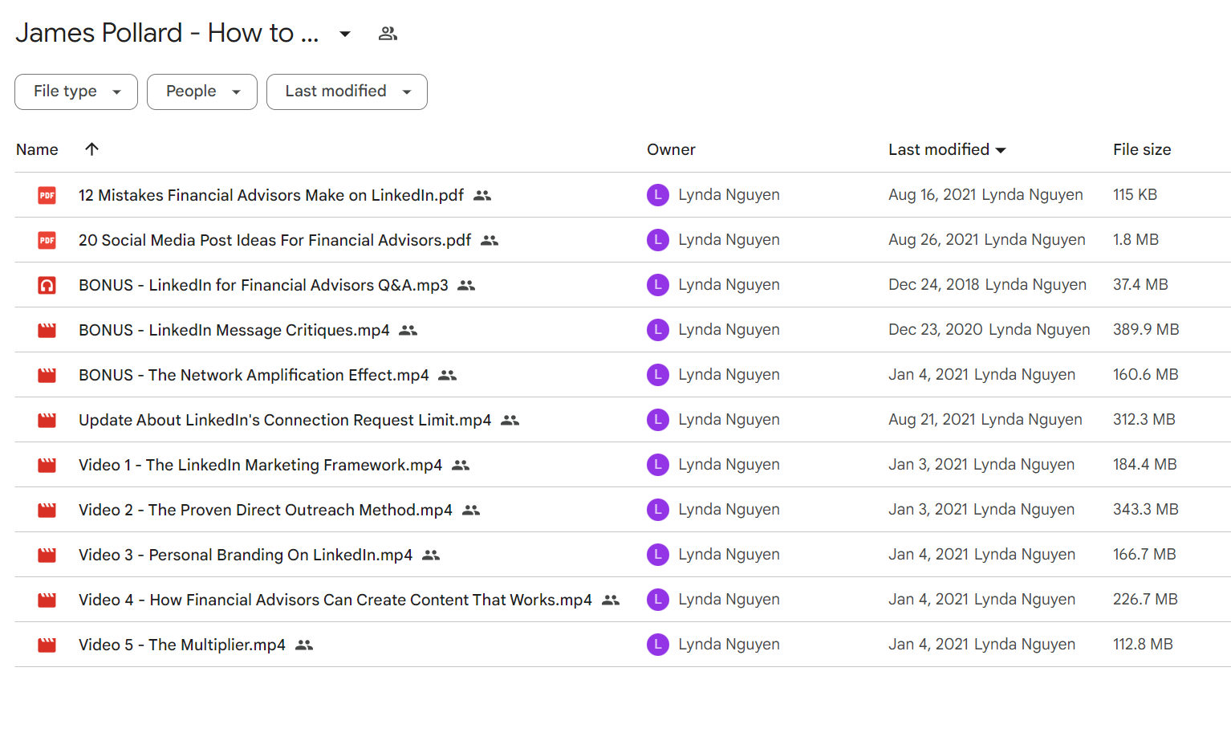This screenshot has width=1231, height=753.
Task: Click the owner avatar in the Video 5 row
Action: click(658, 645)
